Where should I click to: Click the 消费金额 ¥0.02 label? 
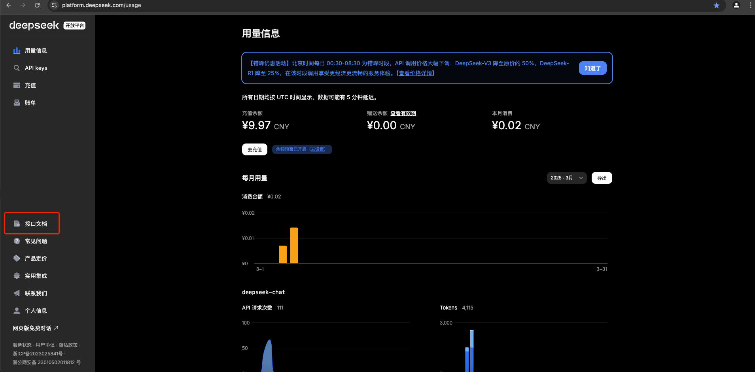261,196
